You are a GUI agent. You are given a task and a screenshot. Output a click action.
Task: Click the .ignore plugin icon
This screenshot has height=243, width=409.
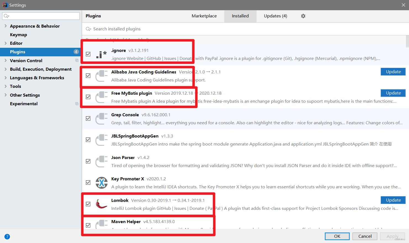[101, 54]
